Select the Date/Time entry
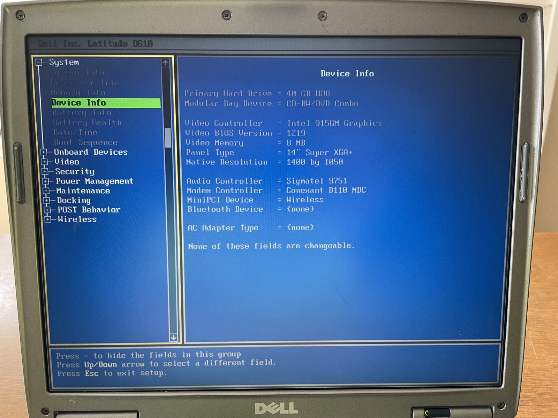The height and width of the screenshot is (418, 558). click(x=75, y=132)
